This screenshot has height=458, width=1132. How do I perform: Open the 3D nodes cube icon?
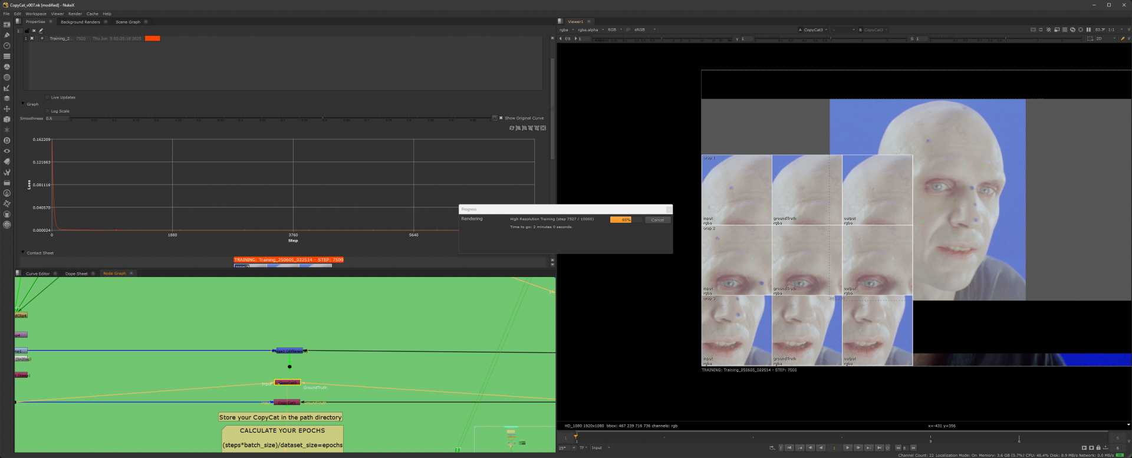pyautogui.click(x=6, y=120)
